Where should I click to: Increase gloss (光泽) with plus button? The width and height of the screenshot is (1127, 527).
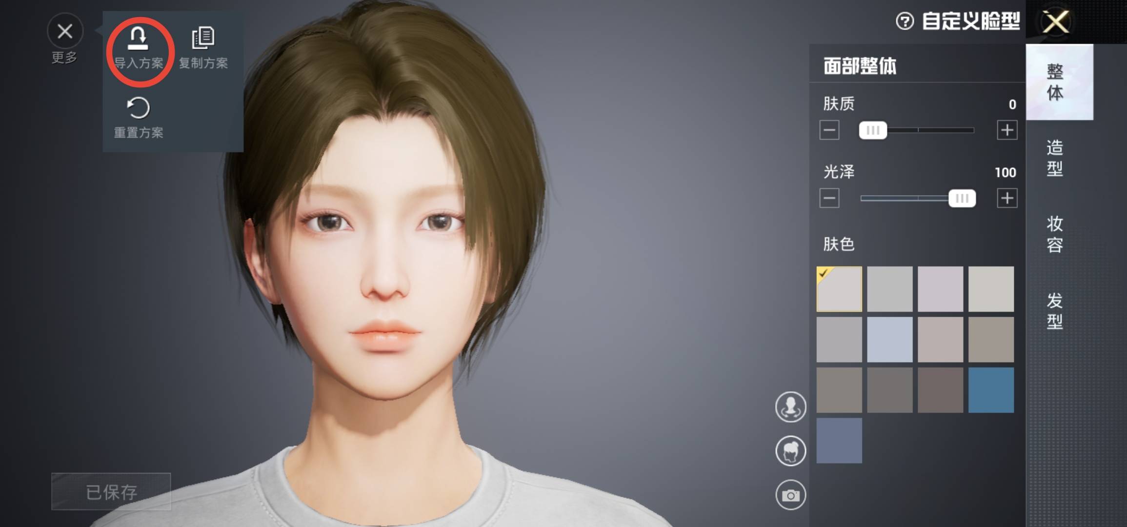1007,198
